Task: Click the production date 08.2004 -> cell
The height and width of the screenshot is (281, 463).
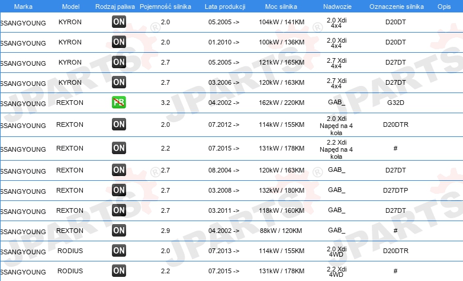Action: [224, 170]
